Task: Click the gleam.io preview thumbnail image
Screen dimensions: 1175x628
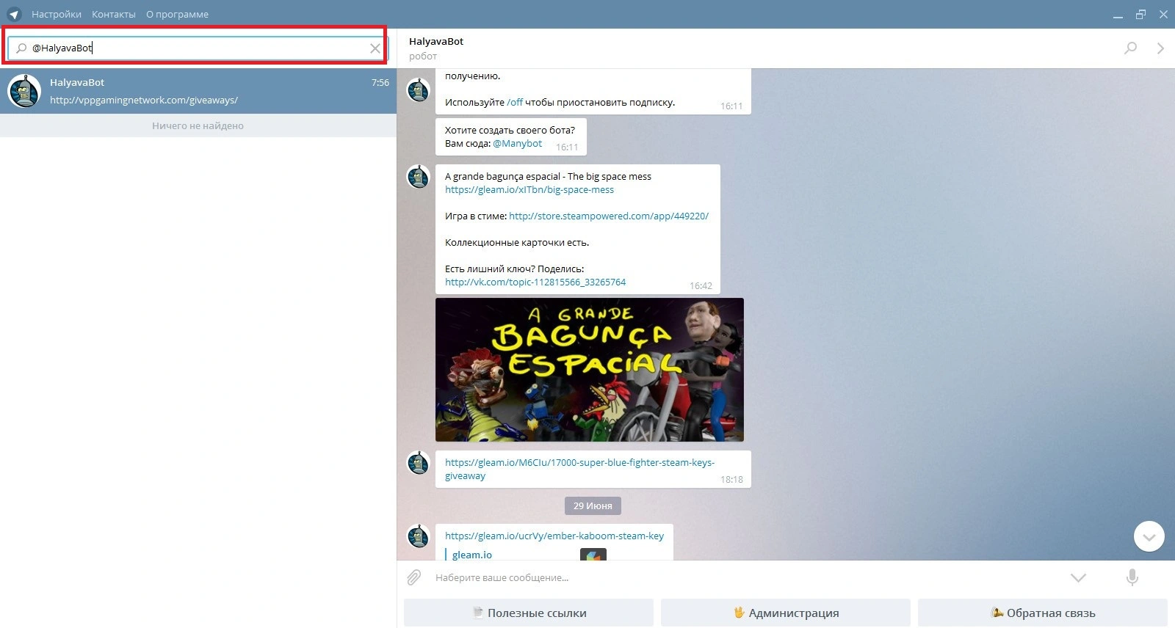Action: pyautogui.click(x=593, y=555)
